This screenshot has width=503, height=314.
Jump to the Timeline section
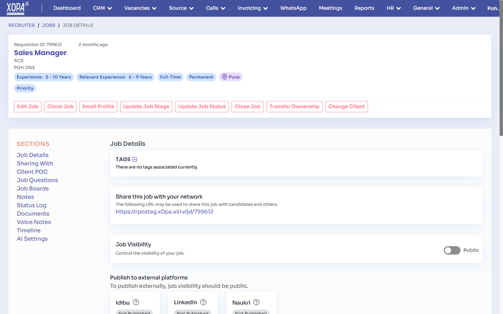pos(29,230)
